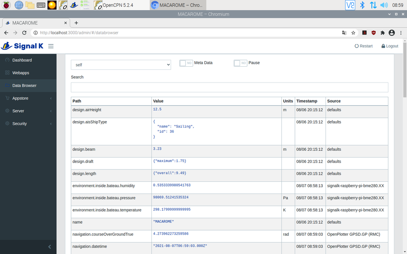Close the MACAROME browser tab
Image resolution: width=407 pixels, height=254 pixels.
[66, 23]
